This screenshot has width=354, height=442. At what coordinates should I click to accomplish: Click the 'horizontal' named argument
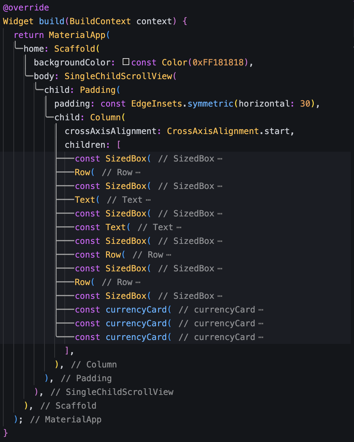tap(264, 104)
